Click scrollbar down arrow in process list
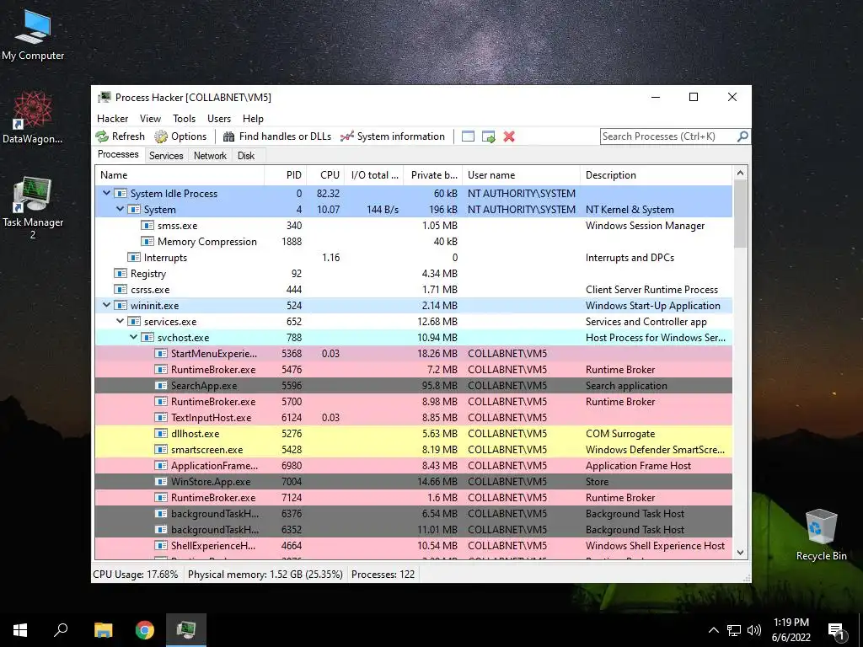This screenshot has width=863, height=647. coord(740,553)
